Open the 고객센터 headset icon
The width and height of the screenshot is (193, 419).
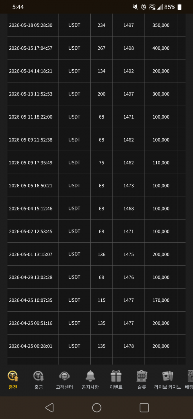tap(64, 376)
